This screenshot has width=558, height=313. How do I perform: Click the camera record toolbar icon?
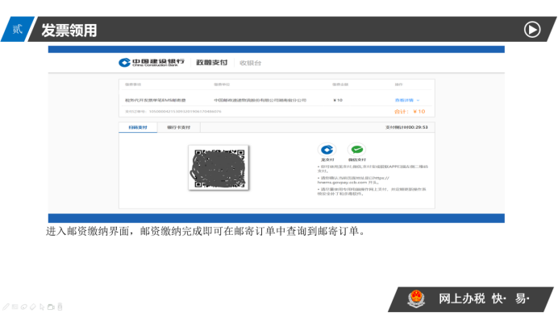51,307
